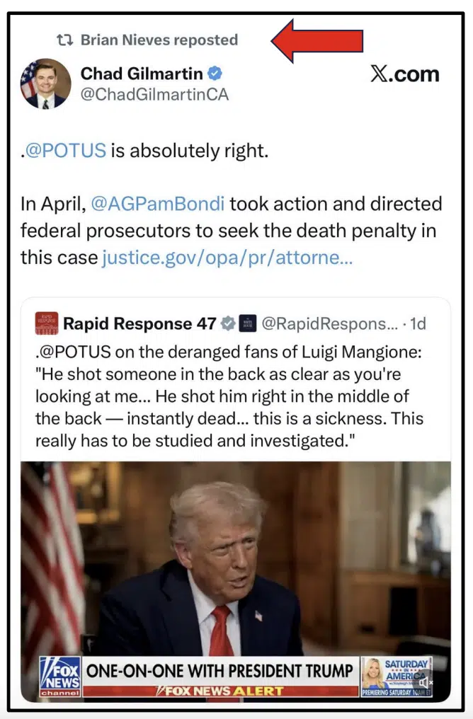Click the Chad Gilmartin display name
The width and height of the screenshot is (473, 719).
pyautogui.click(x=142, y=74)
